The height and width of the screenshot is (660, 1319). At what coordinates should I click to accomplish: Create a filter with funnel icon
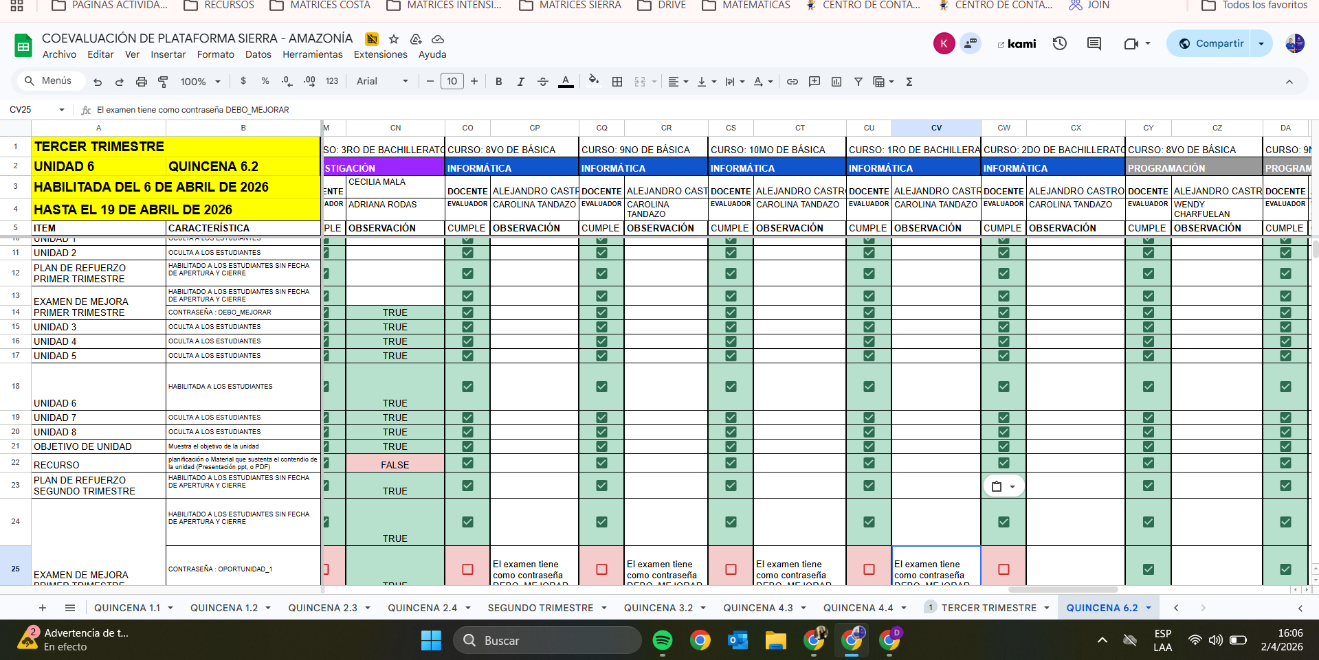(x=858, y=82)
